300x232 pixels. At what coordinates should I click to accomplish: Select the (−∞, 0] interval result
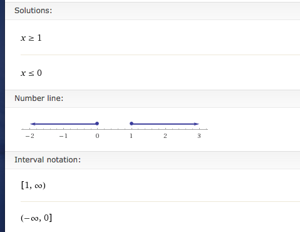tap(36, 218)
